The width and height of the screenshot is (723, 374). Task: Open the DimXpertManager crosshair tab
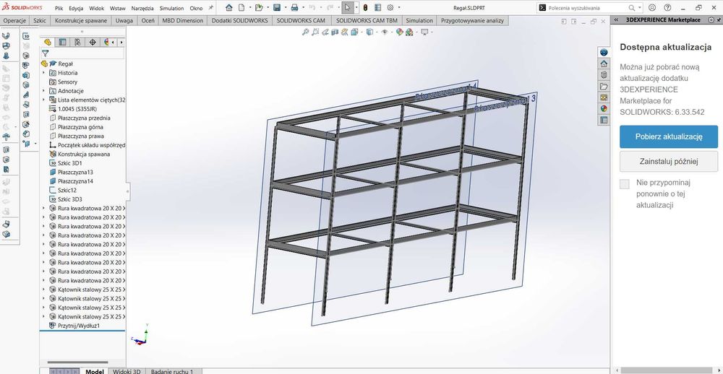coord(93,42)
